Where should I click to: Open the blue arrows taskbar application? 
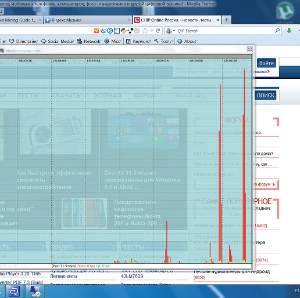(13, 291)
